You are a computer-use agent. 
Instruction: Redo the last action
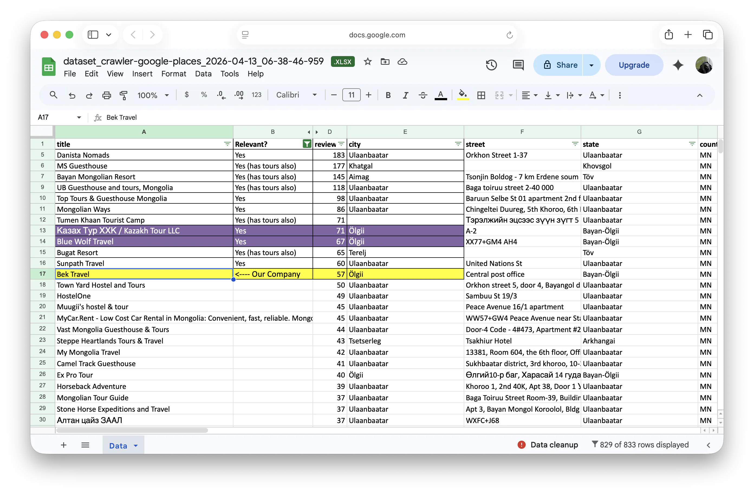point(89,95)
